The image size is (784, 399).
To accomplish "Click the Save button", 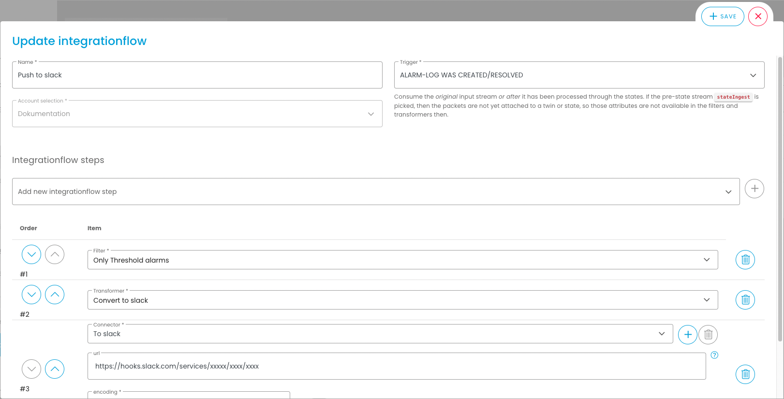I will [x=723, y=16].
